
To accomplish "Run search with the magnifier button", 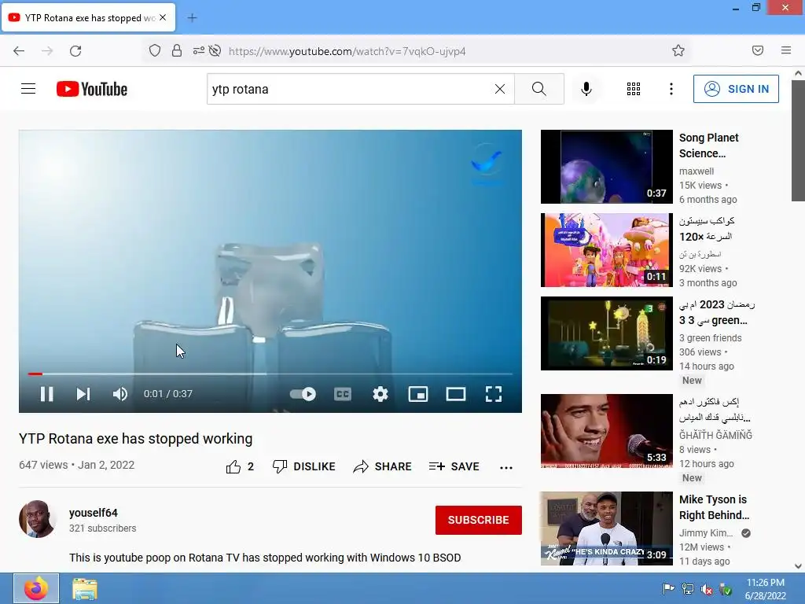I will pos(539,89).
